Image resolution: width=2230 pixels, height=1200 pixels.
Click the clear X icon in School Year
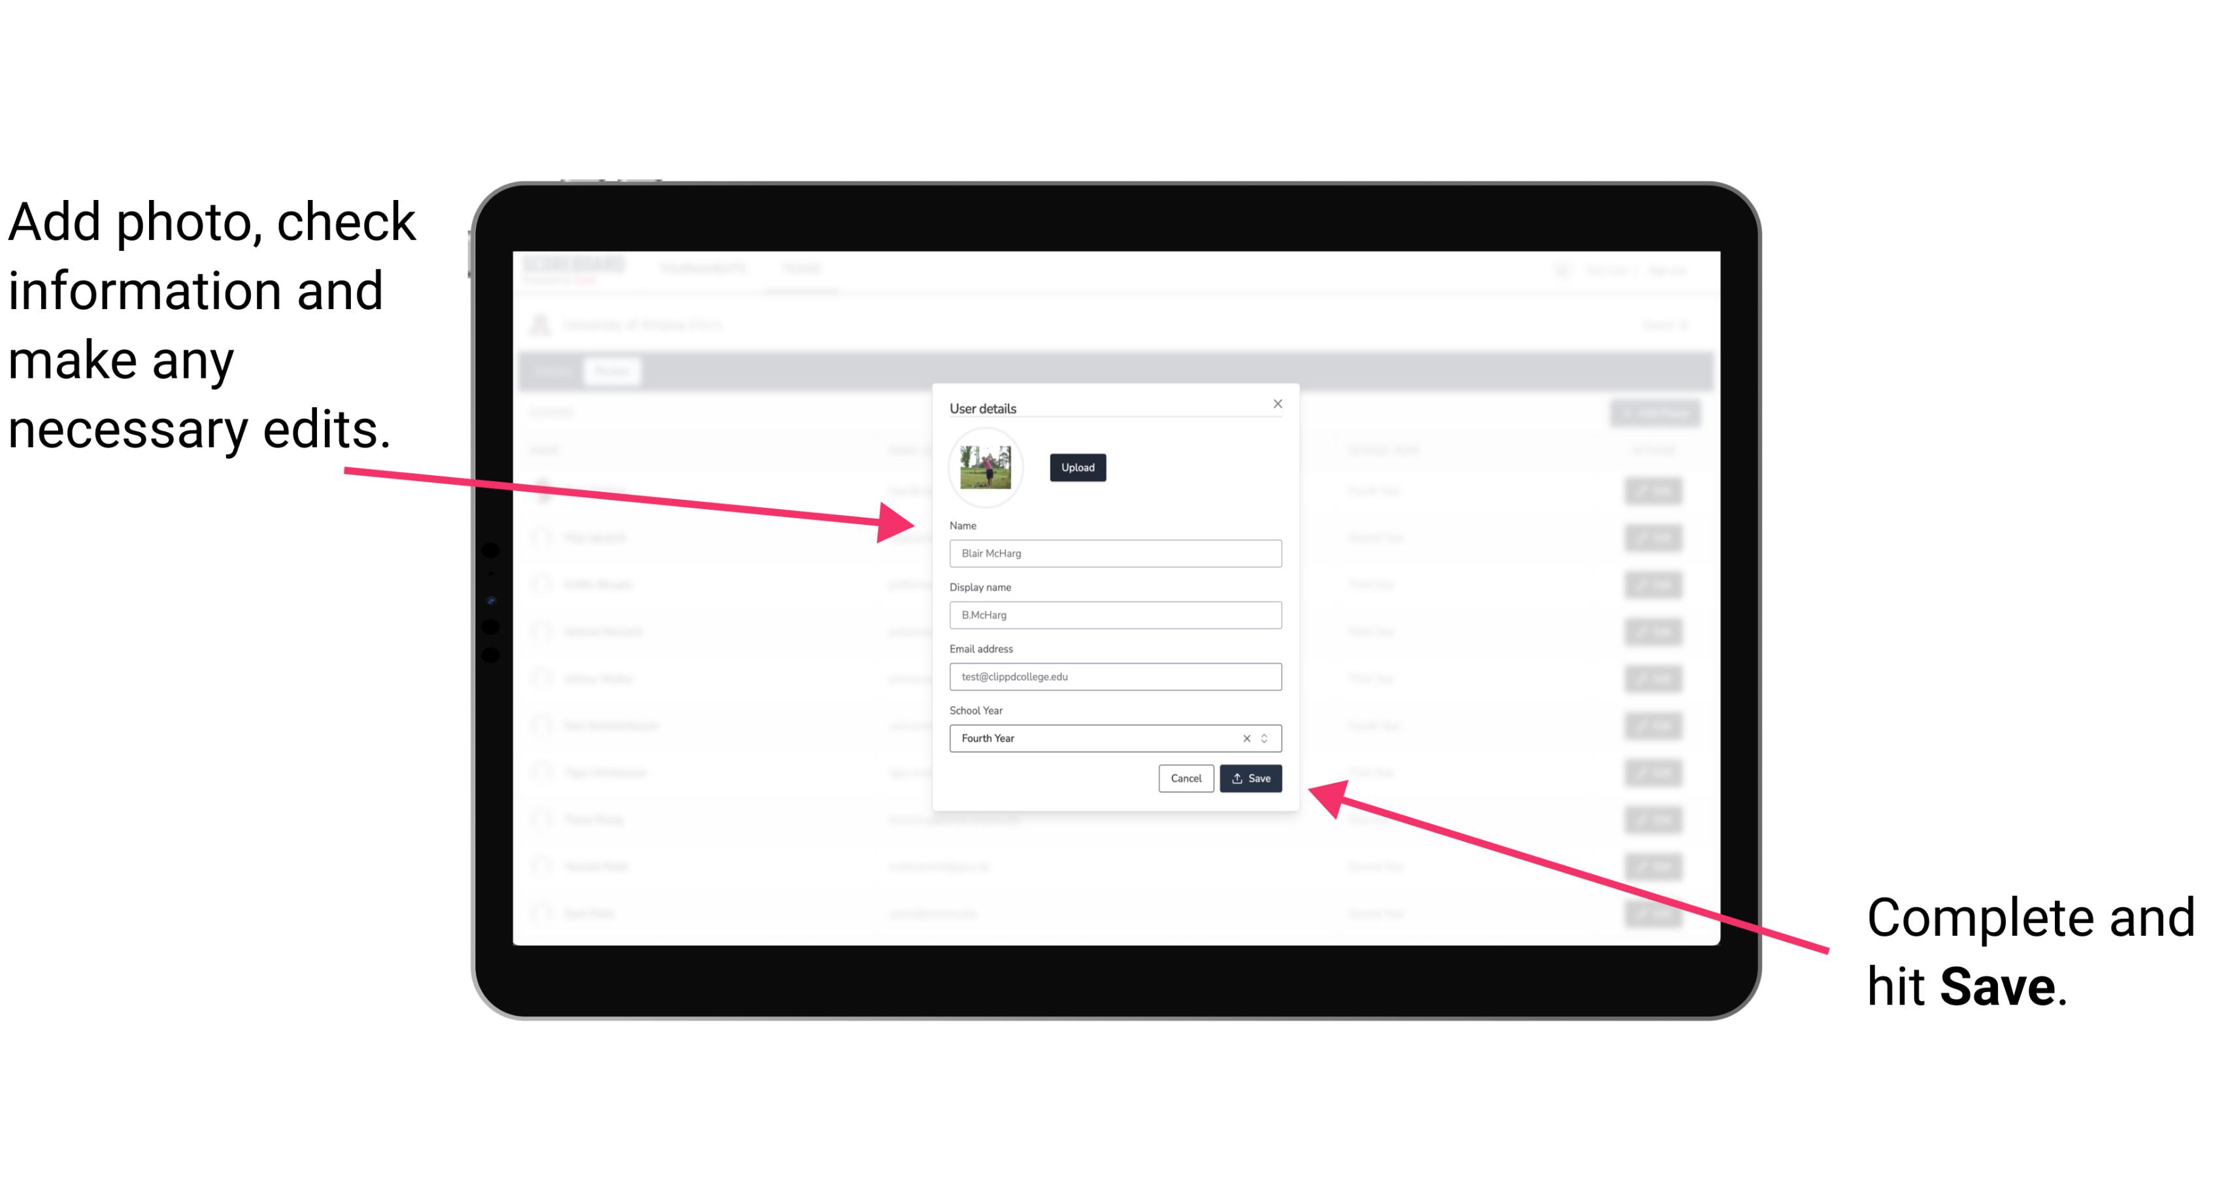point(1246,736)
